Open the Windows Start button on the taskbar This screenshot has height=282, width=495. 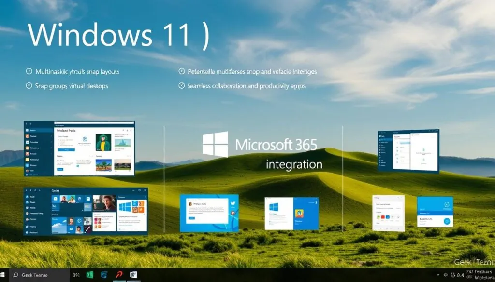(x=3, y=275)
